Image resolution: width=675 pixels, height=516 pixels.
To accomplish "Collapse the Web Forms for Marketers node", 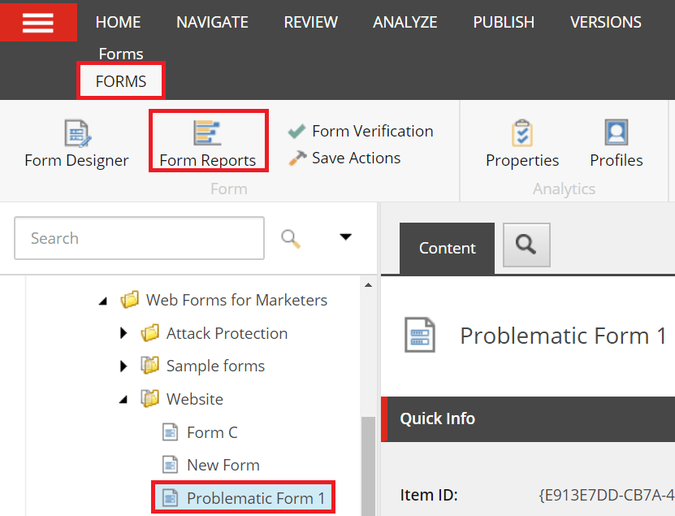I will 103,301.
